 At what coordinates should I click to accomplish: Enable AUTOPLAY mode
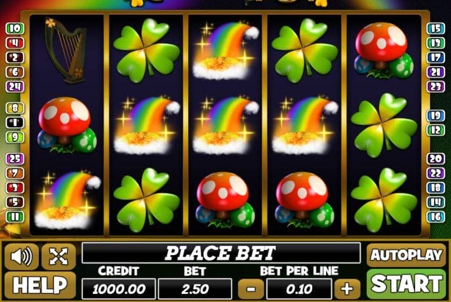406,255
